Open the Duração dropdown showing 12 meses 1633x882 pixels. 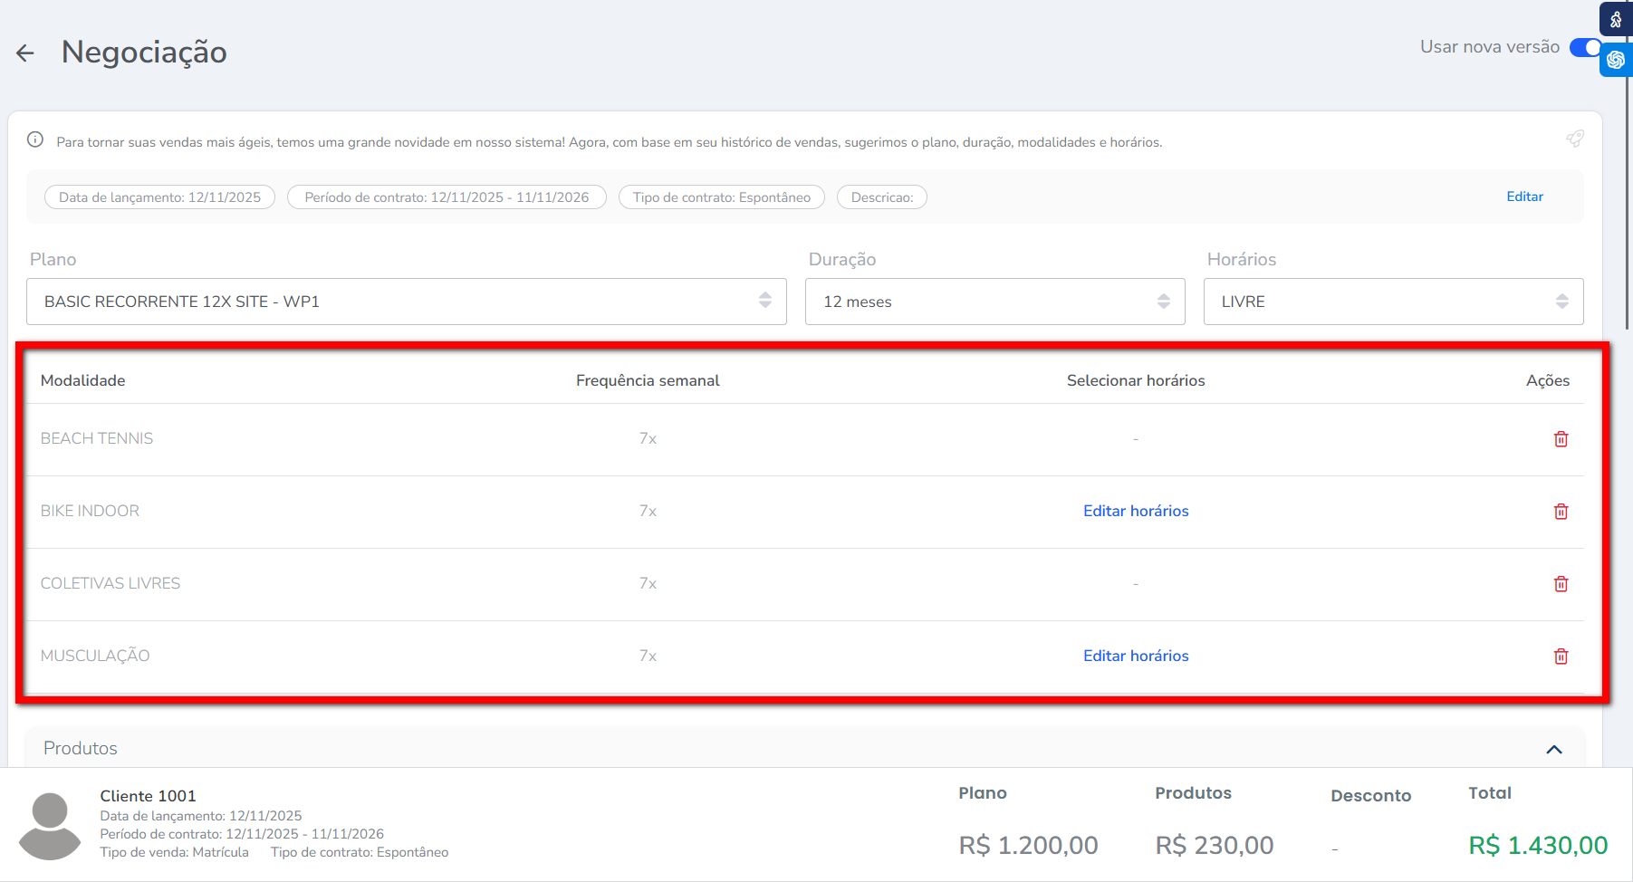[x=994, y=302]
